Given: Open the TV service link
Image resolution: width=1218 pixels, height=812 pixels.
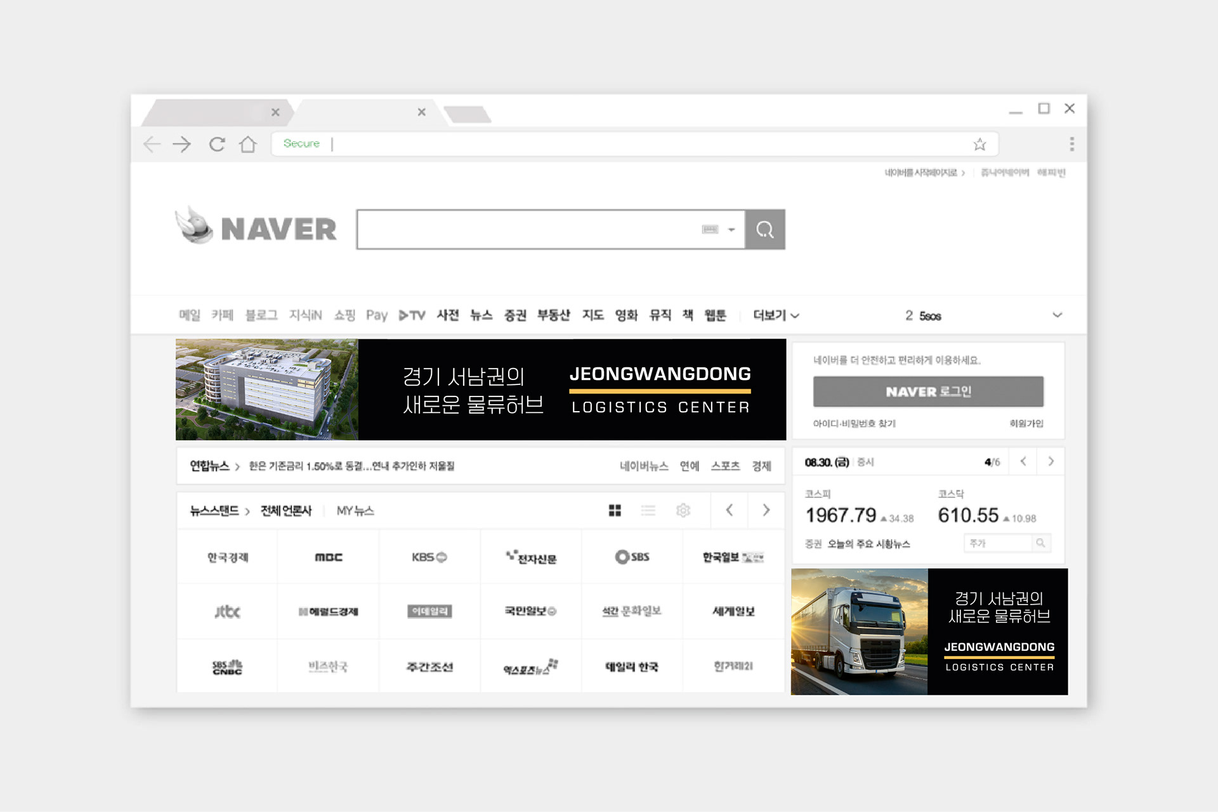Looking at the screenshot, I should click(412, 315).
